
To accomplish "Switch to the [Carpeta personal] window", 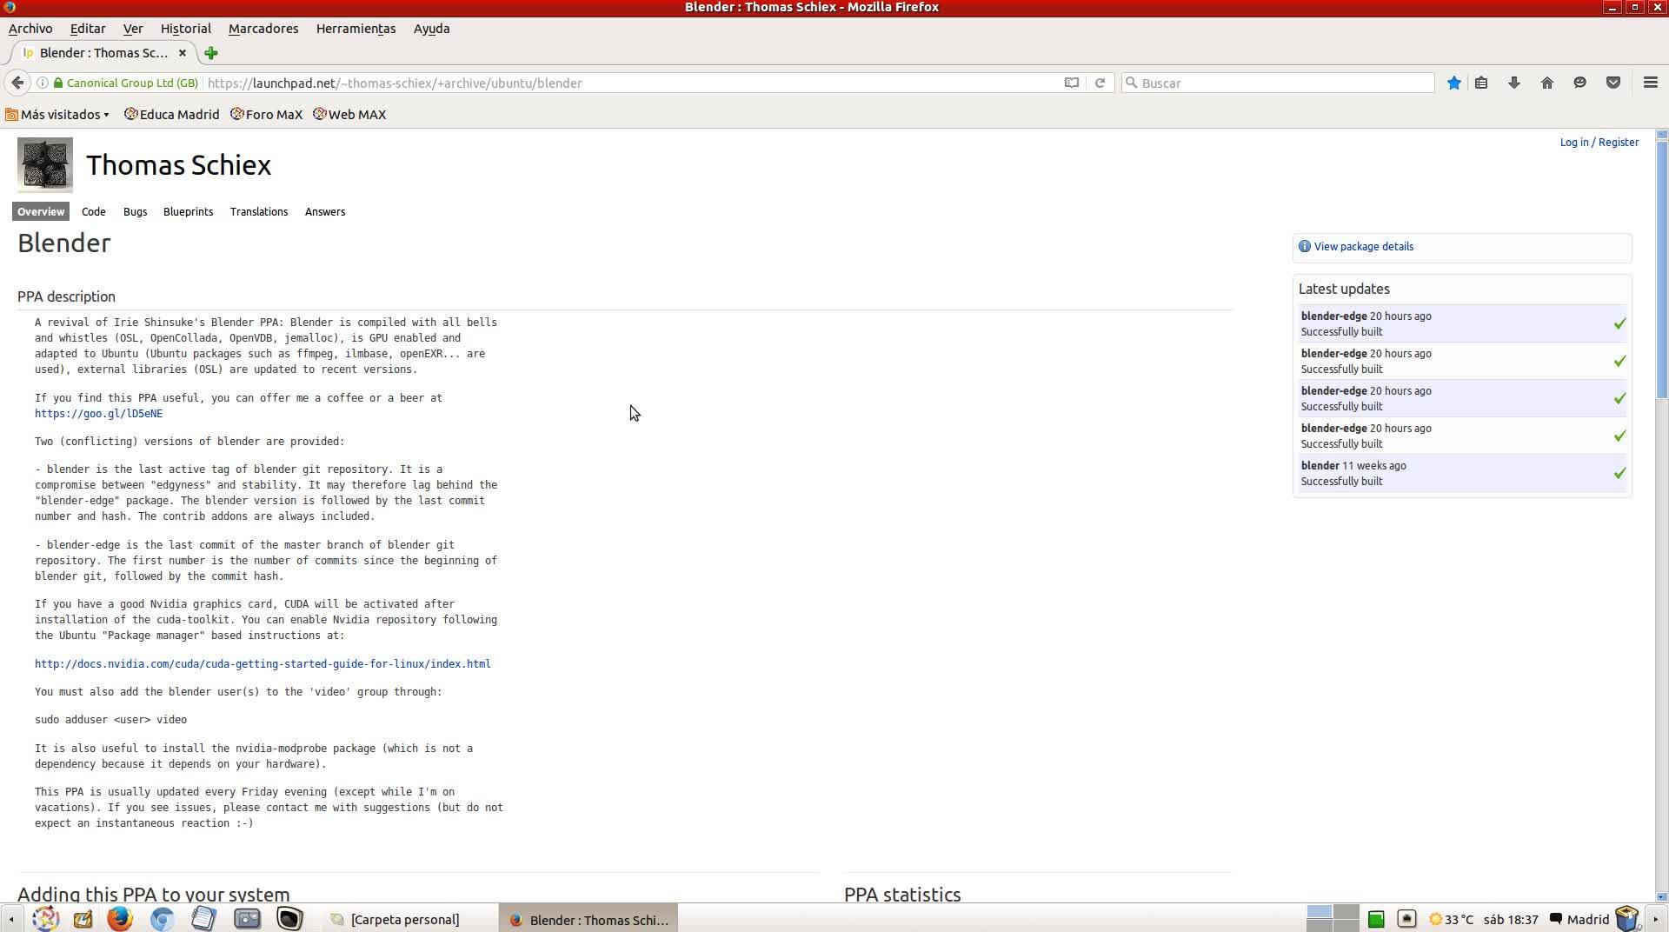I will pyautogui.click(x=405, y=919).
